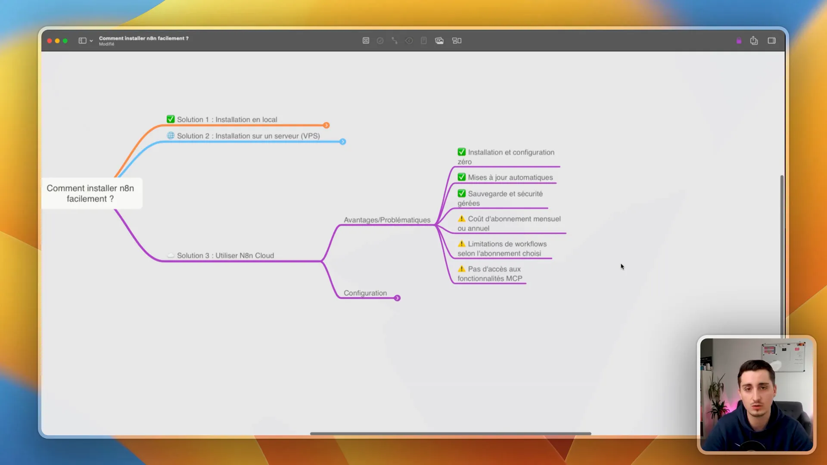
Task: Click the webcam overlay thumbnail
Action: tap(757, 394)
